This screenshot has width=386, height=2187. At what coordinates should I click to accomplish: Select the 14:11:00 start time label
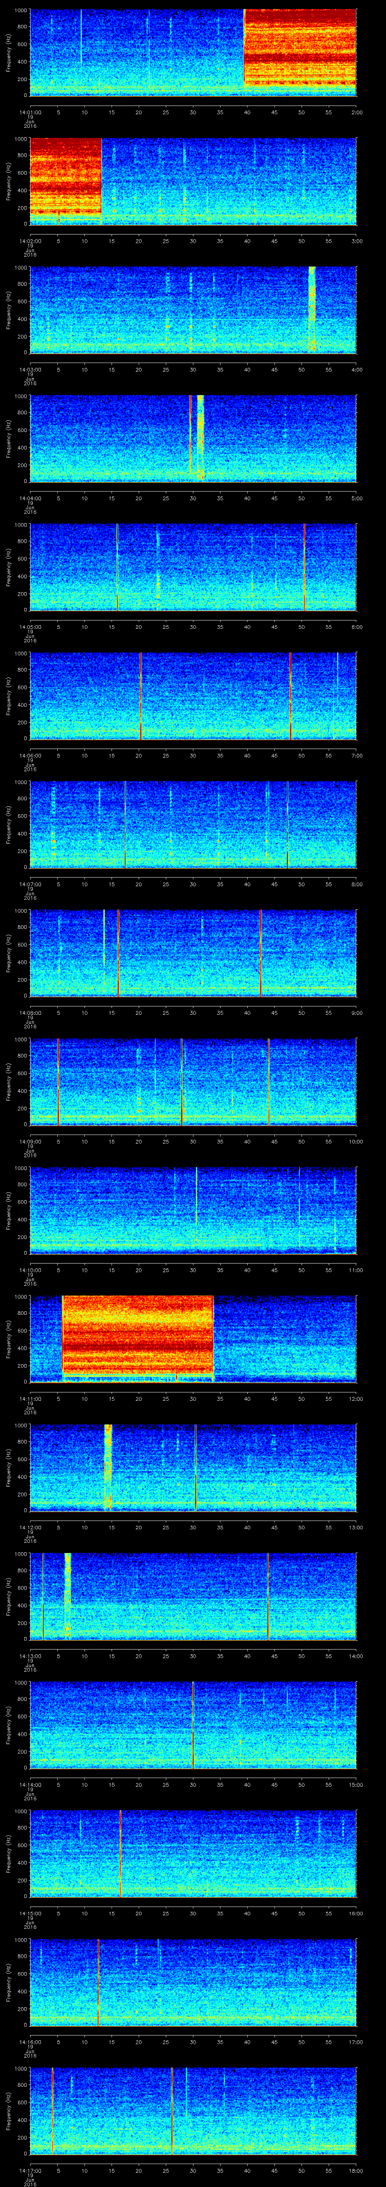pyautogui.click(x=30, y=1400)
